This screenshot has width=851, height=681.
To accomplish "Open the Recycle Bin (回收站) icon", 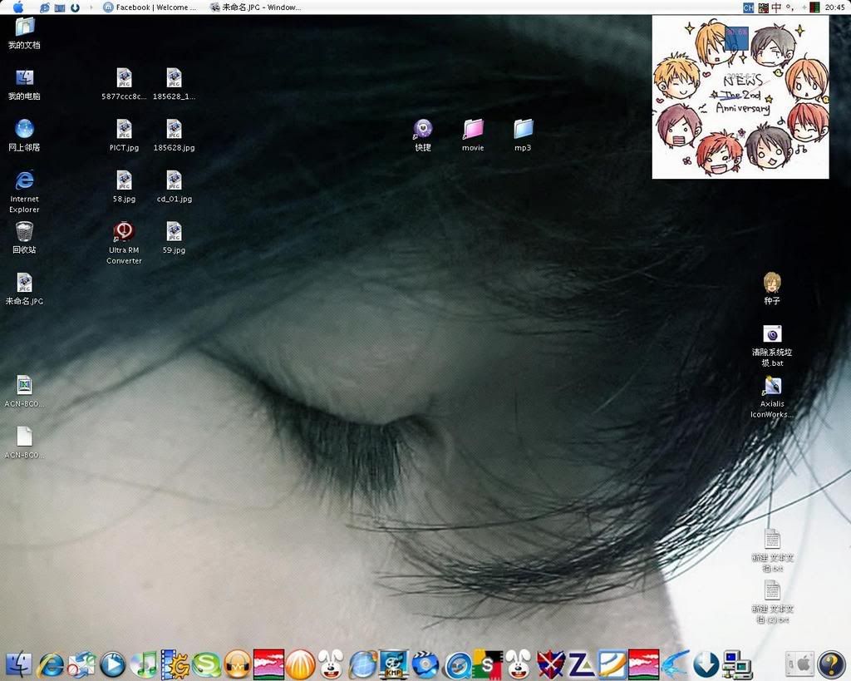I will tap(24, 232).
